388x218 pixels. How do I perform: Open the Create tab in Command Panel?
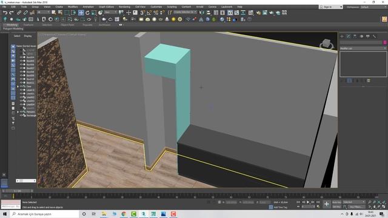tap(342, 36)
